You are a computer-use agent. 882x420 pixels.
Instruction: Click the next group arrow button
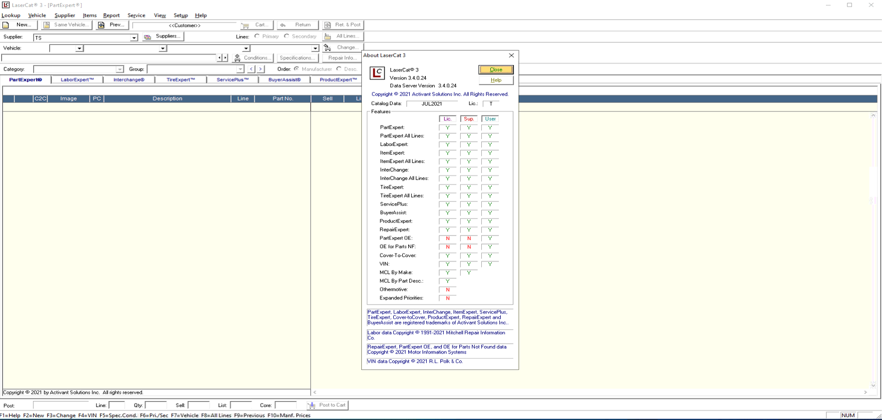(x=261, y=69)
